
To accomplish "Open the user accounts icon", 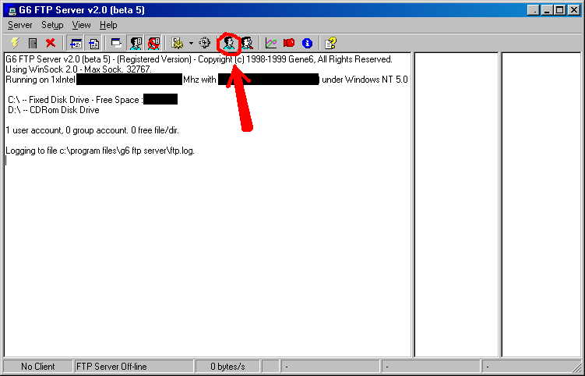I will (x=229, y=44).
